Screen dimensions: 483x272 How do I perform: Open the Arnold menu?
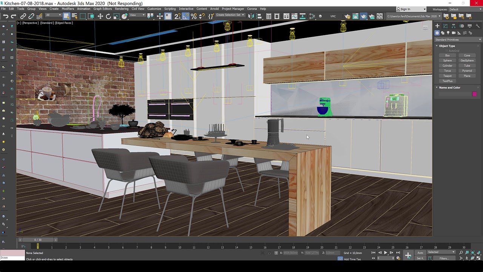coord(214,9)
